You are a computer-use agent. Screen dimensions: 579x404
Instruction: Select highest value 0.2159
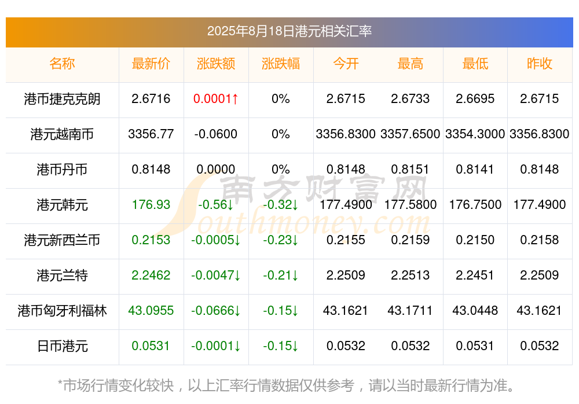tap(411, 240)
